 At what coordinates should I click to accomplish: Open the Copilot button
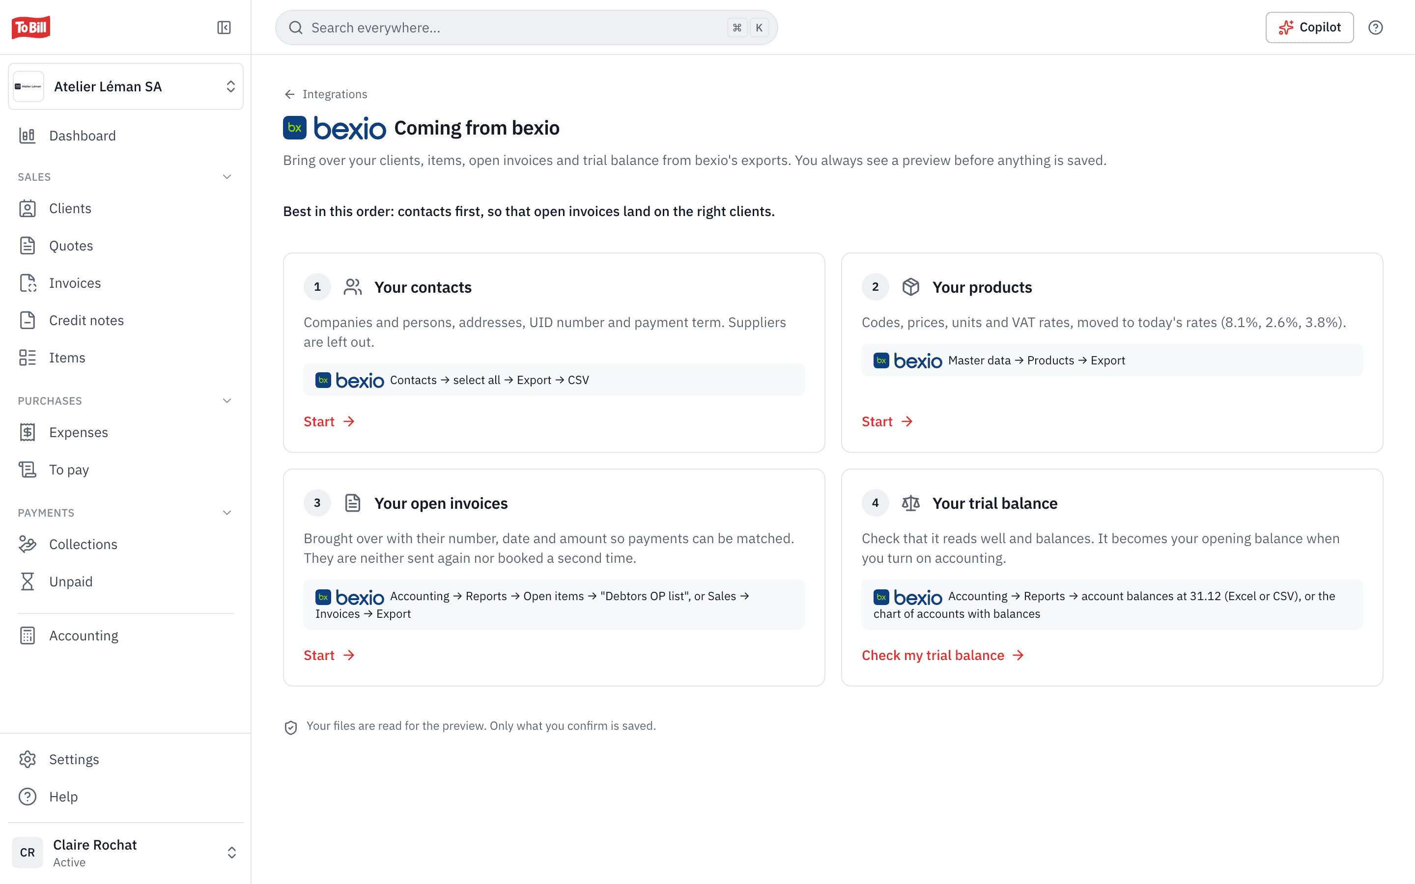[1309, 28]
